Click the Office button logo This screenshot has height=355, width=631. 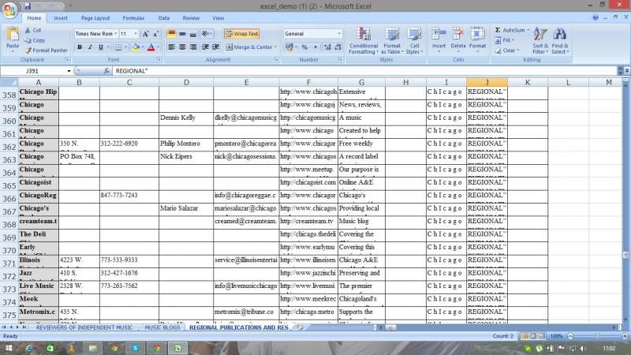pyautogui.click(x=10, y=10)
